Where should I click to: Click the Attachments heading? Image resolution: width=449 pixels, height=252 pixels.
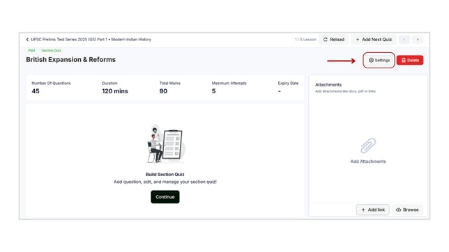pyautogui.click(x=328, y=85)
